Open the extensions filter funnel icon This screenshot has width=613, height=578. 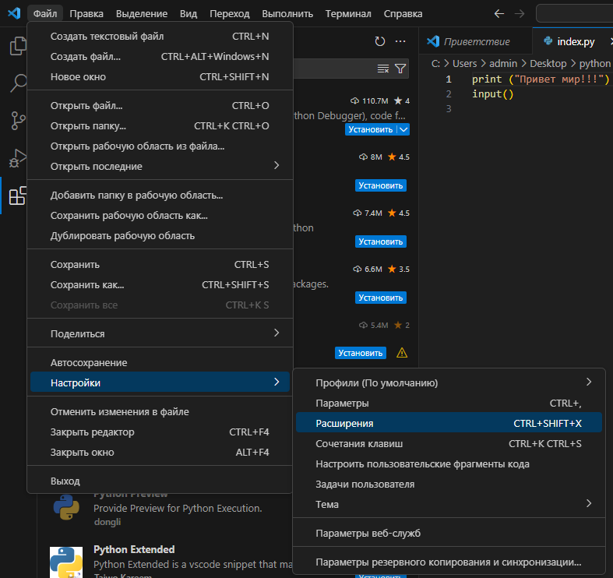point(400,69)
